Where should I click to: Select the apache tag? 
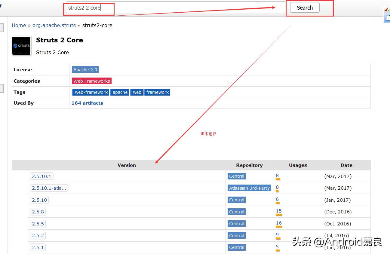(x=120, y=92)
